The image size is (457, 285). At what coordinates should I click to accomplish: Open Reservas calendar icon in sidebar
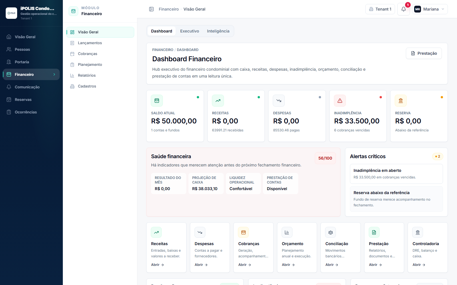(9, 99)
